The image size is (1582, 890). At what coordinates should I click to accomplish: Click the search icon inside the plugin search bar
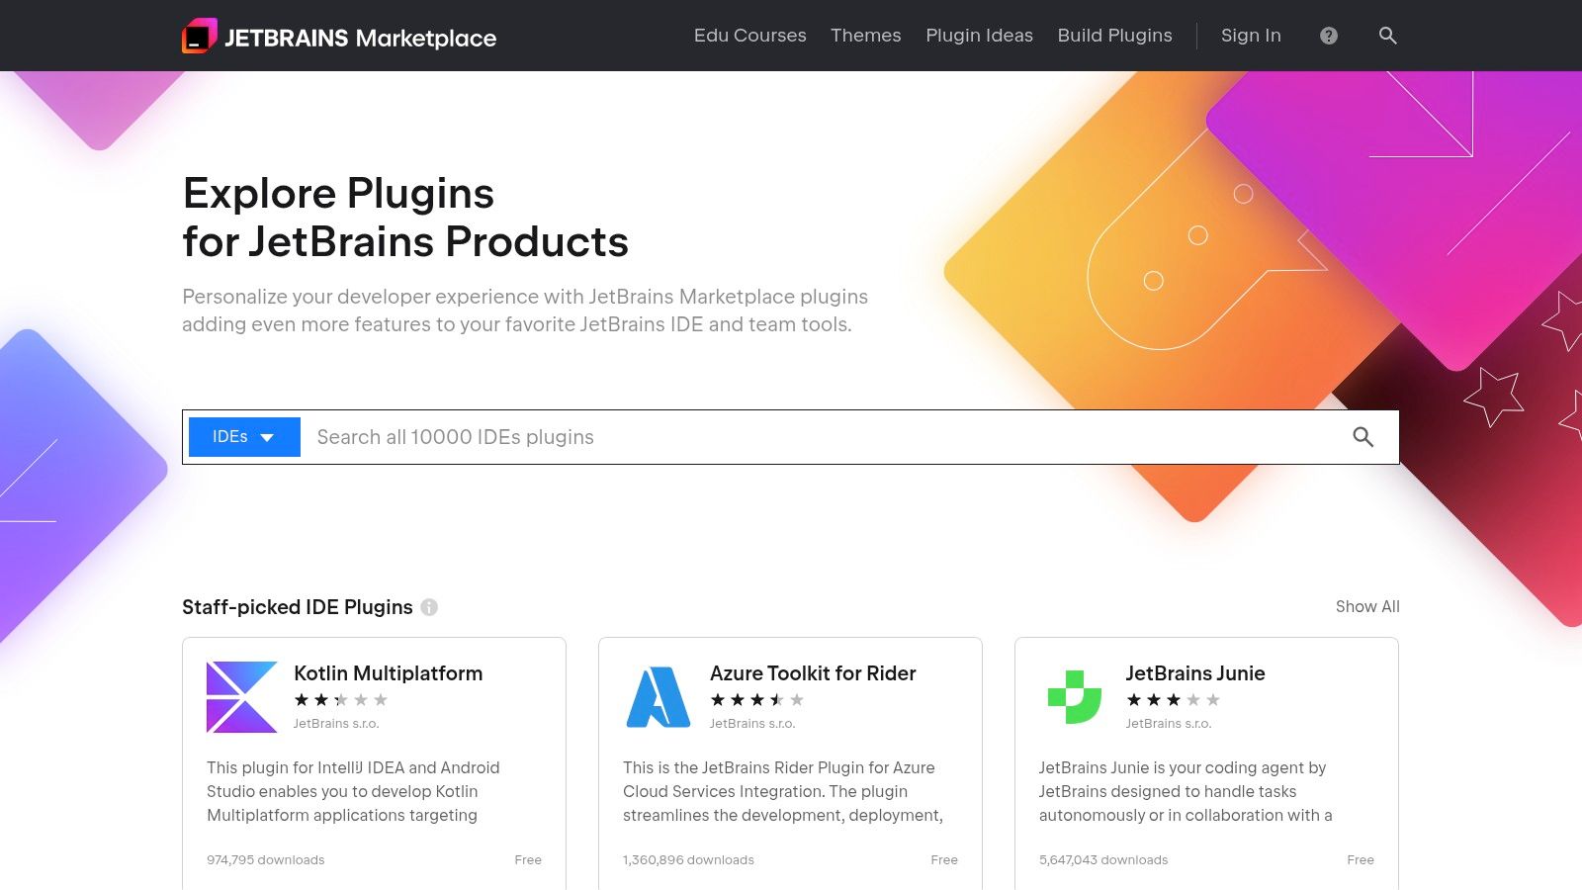(x=1364, y=436)
